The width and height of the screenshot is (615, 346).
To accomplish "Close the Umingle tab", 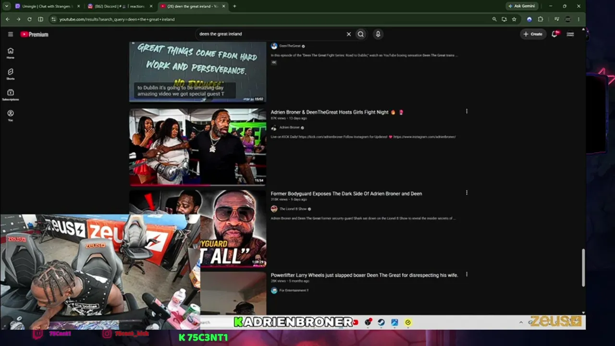I will (x=79, y=6).
